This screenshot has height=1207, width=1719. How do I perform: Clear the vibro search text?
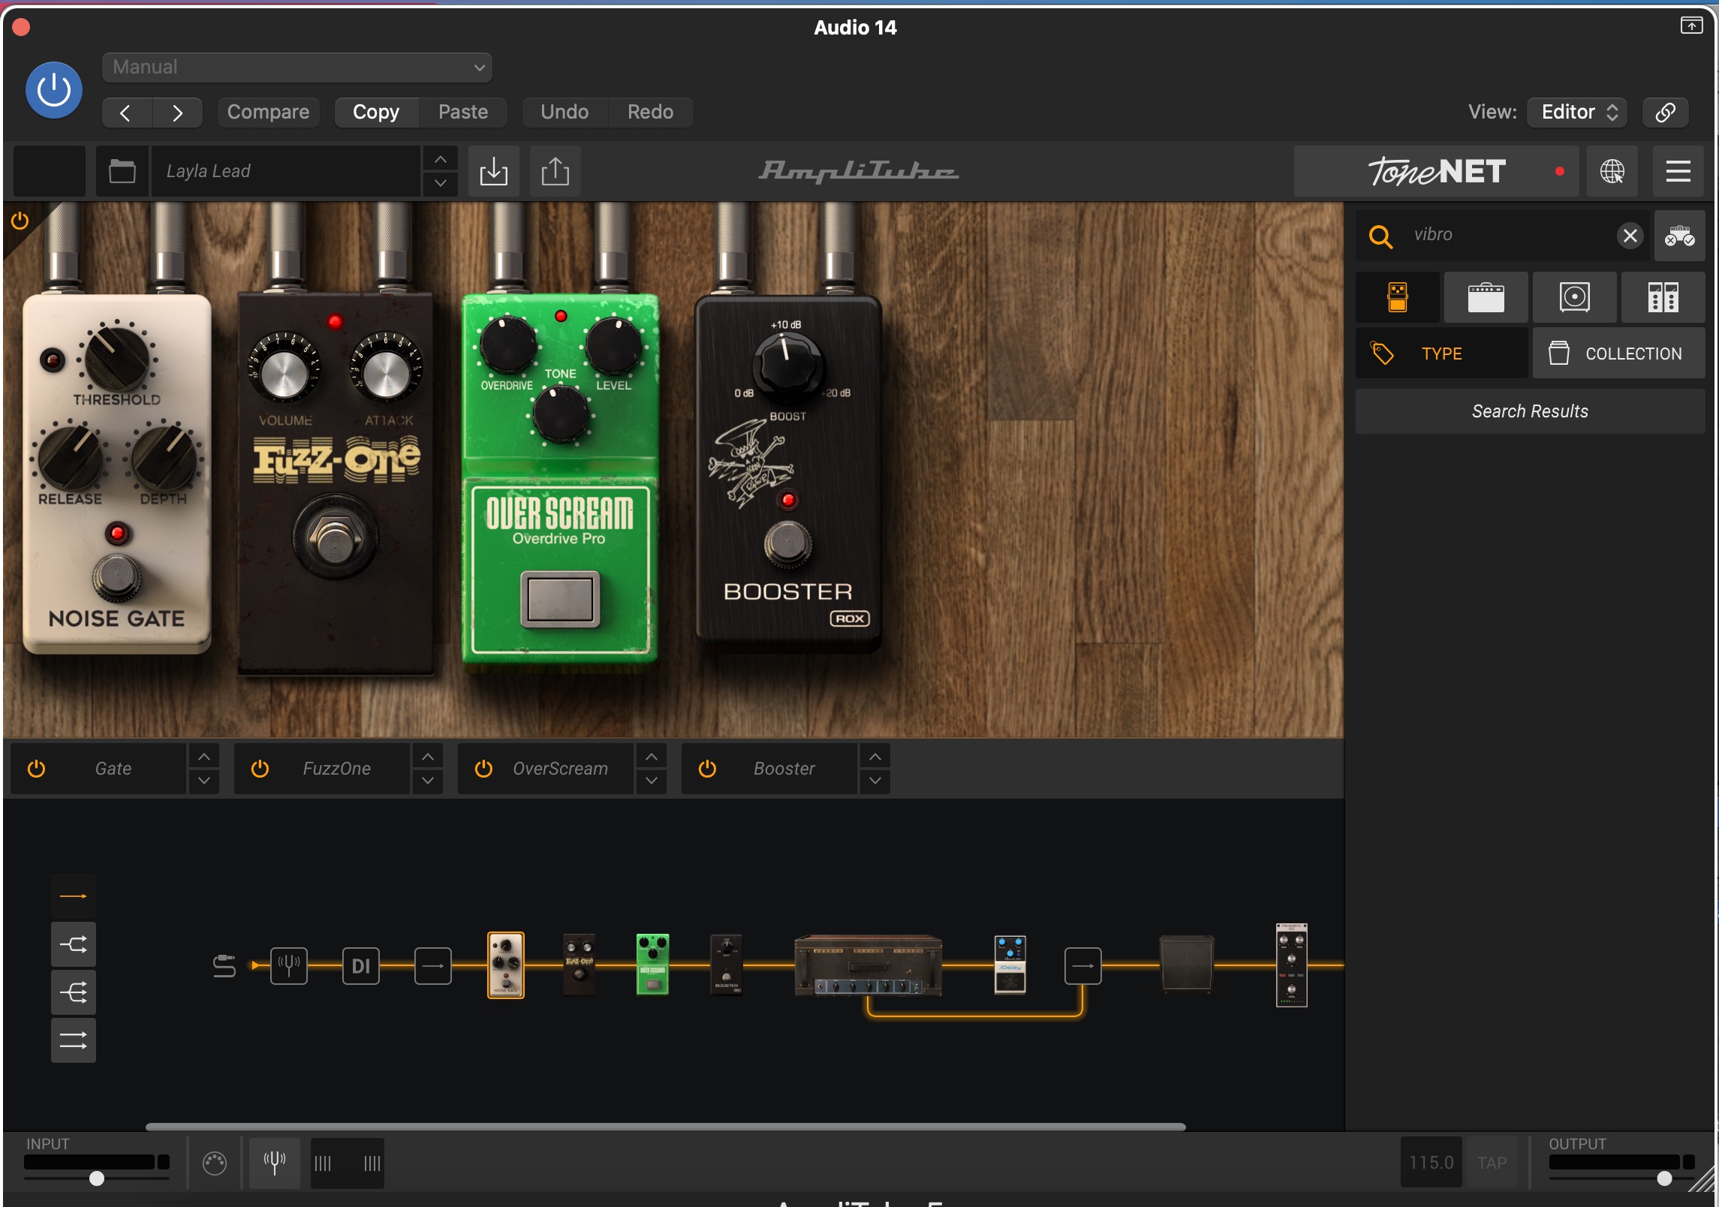[1630, 236]
